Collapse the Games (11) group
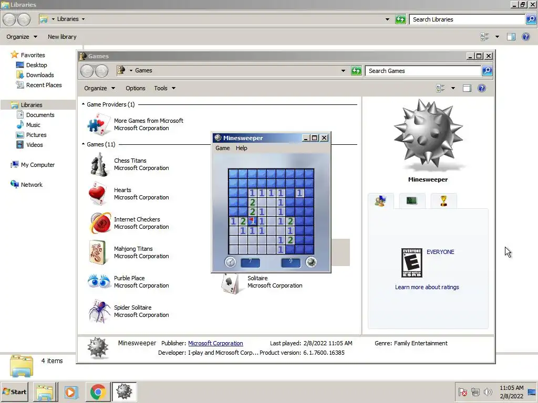The height and width of the screenshot is (403, 538). coord(83,144)
